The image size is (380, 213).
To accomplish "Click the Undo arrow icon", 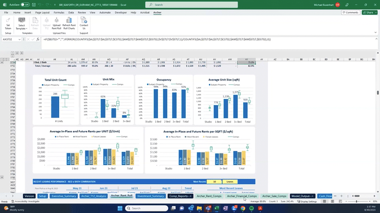I will pos(40,5).
